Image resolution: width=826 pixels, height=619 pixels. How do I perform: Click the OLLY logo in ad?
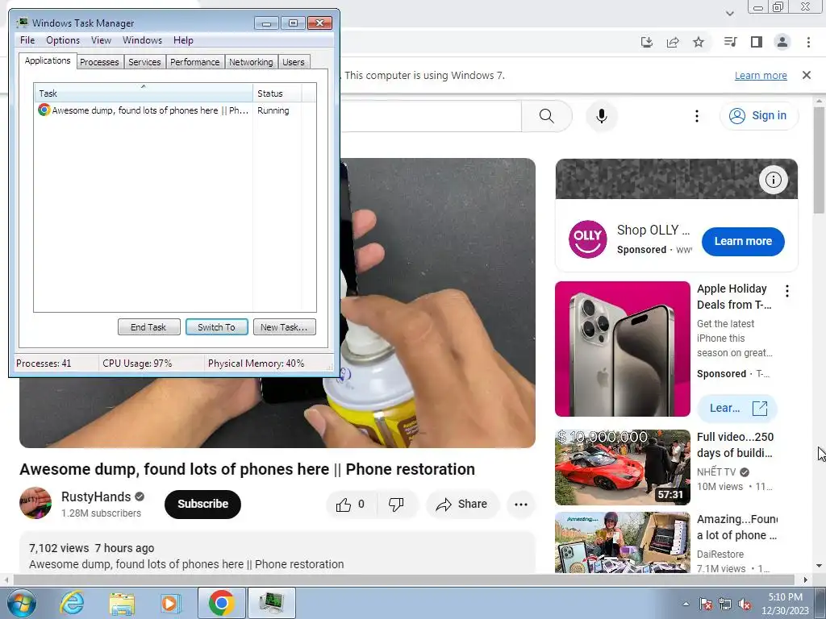click(587, 239)
